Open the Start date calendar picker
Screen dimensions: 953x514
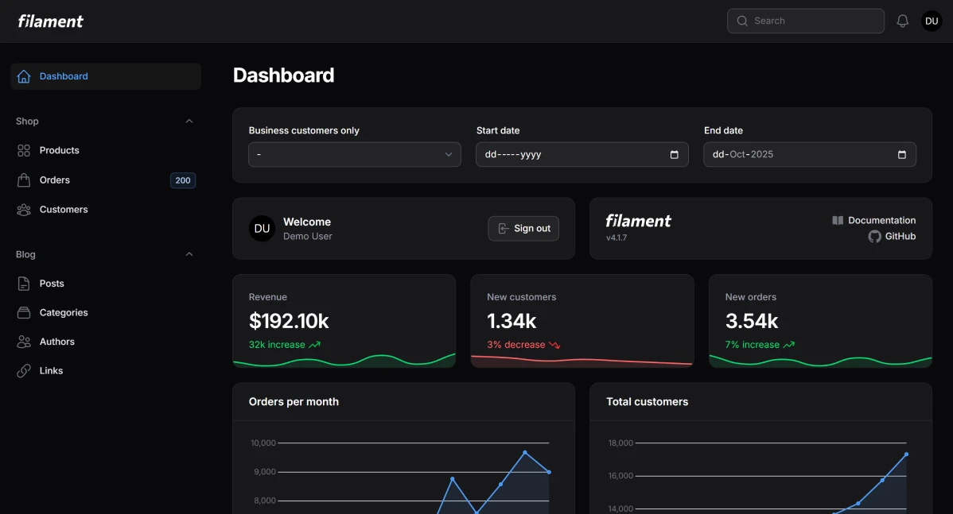pos(675,154)
